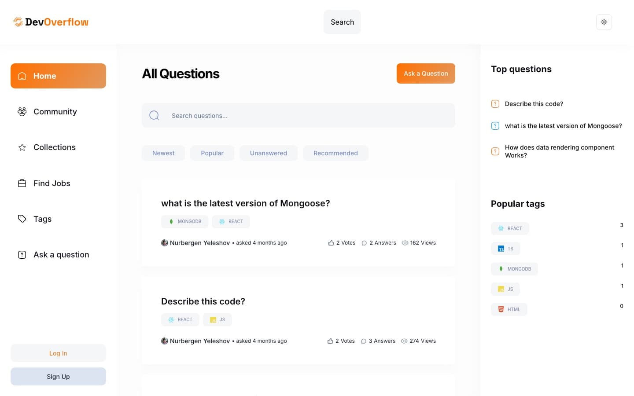This screenshot has height=396, width=634.
Task: Filter by Popular
Action: tap(212, 153)
